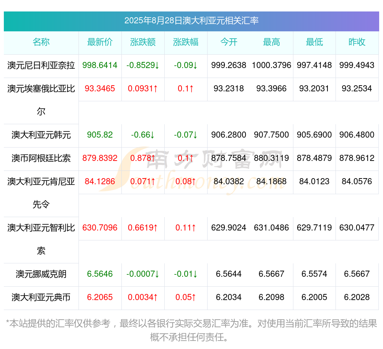Click the high value 1000.3796
383x349 pixels.
[x=272, y=65]
